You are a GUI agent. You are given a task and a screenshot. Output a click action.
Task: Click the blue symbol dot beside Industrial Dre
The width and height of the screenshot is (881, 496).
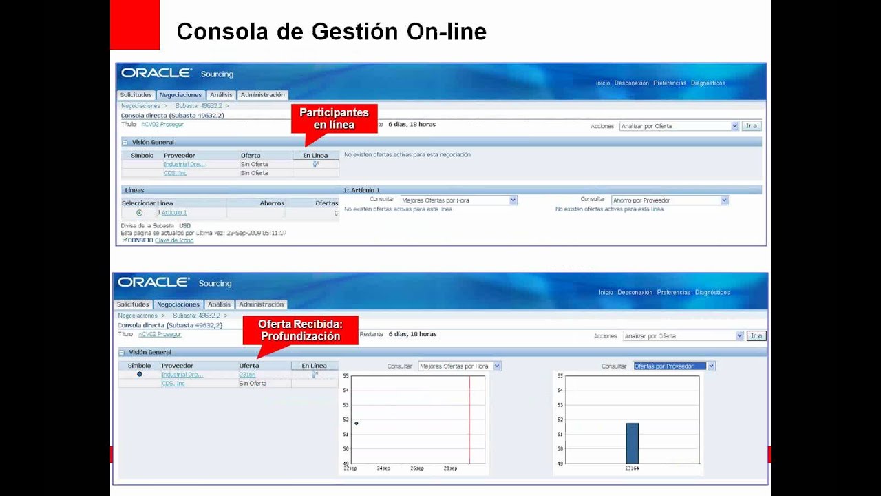[x=140, y=374]
